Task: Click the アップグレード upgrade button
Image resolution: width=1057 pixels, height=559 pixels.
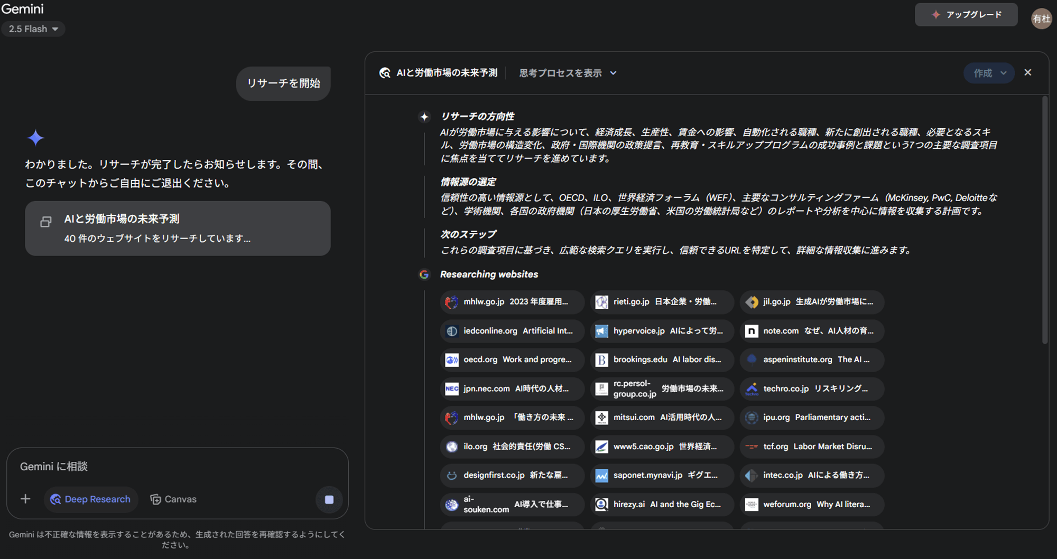Action: (x=966, y=15)
